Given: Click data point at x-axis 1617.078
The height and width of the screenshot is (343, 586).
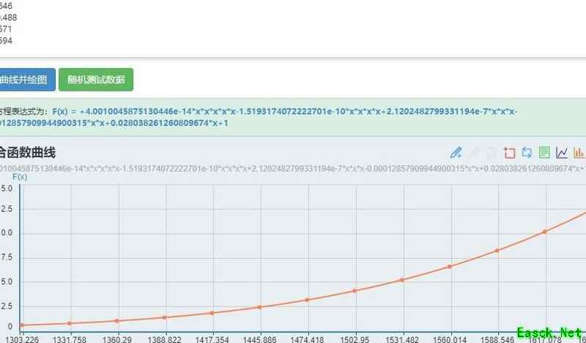Looking at the screenshot, I should pos(544,232).
